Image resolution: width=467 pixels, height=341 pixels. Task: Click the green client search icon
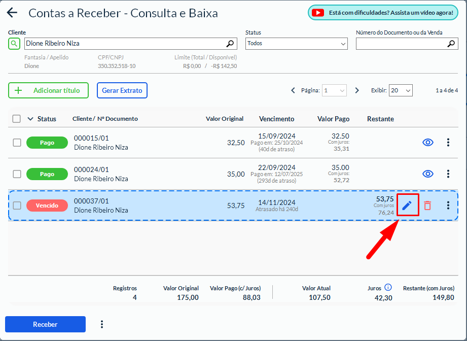tap(14, 44)
